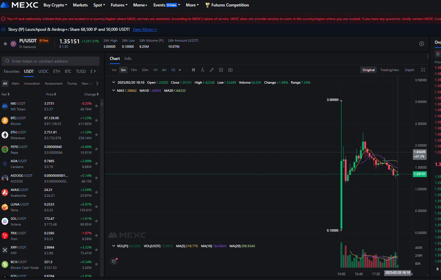Click the Terra LUNA coin icon

pyautogui.click(x=5, y=207)
